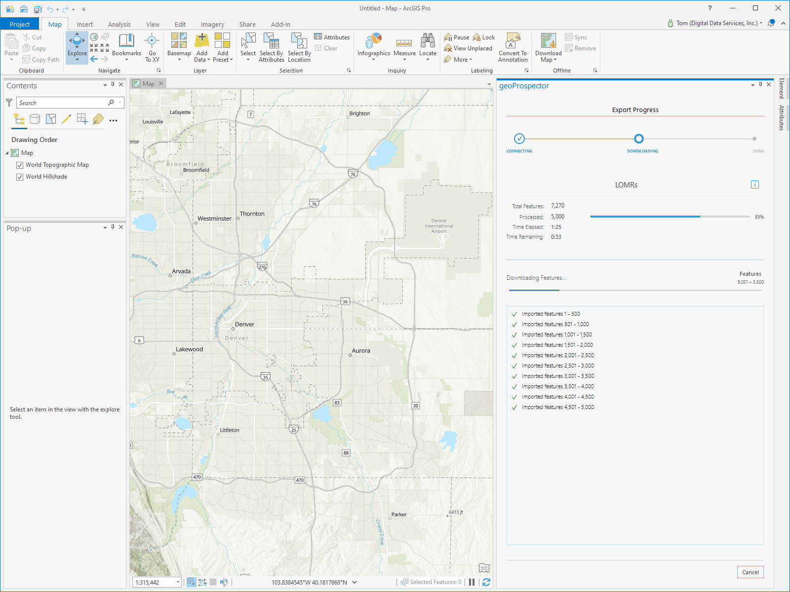This screenshot has height=592, width=790.
Task: Pause map drawing in status bar
Action: click(472, 582)
